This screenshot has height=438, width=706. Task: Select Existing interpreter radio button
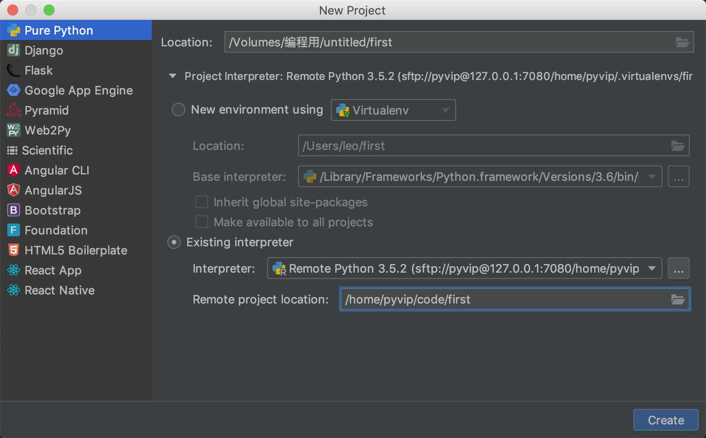point(174,242)
